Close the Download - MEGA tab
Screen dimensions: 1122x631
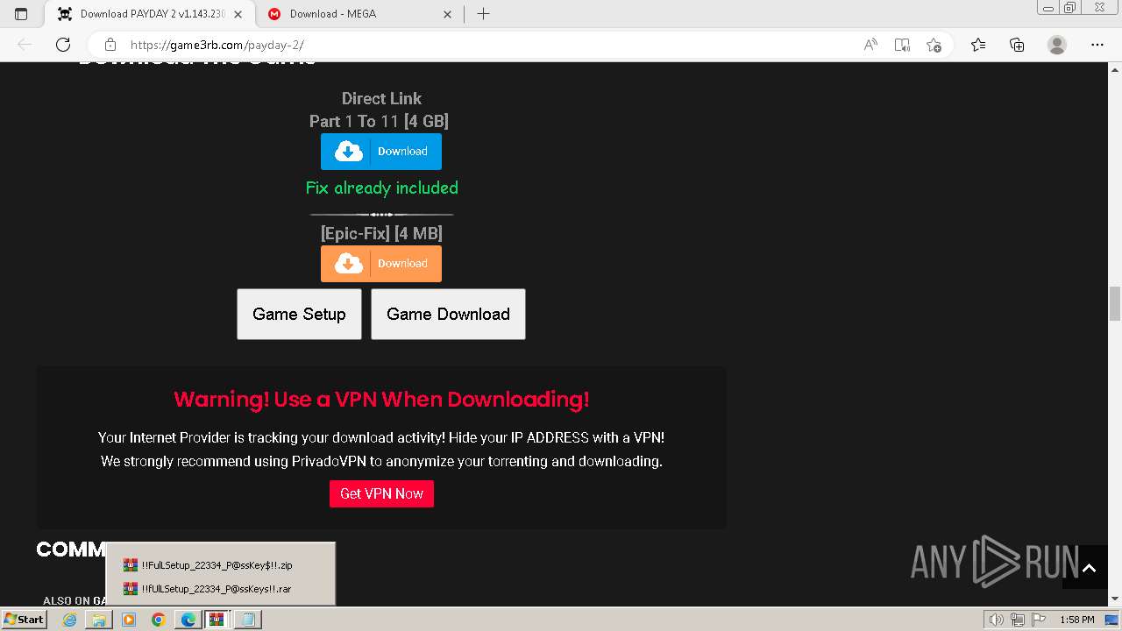coord(447,14)
